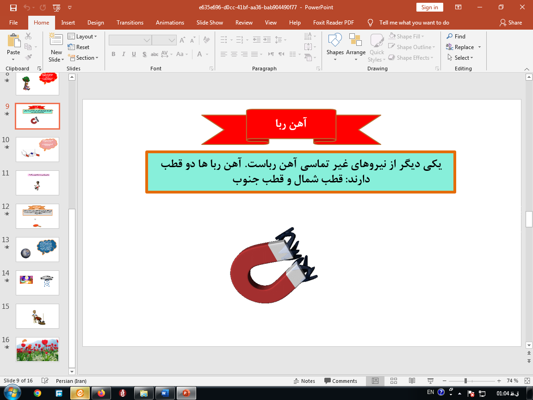Click the Cut scissors icon

pos(28,36)
